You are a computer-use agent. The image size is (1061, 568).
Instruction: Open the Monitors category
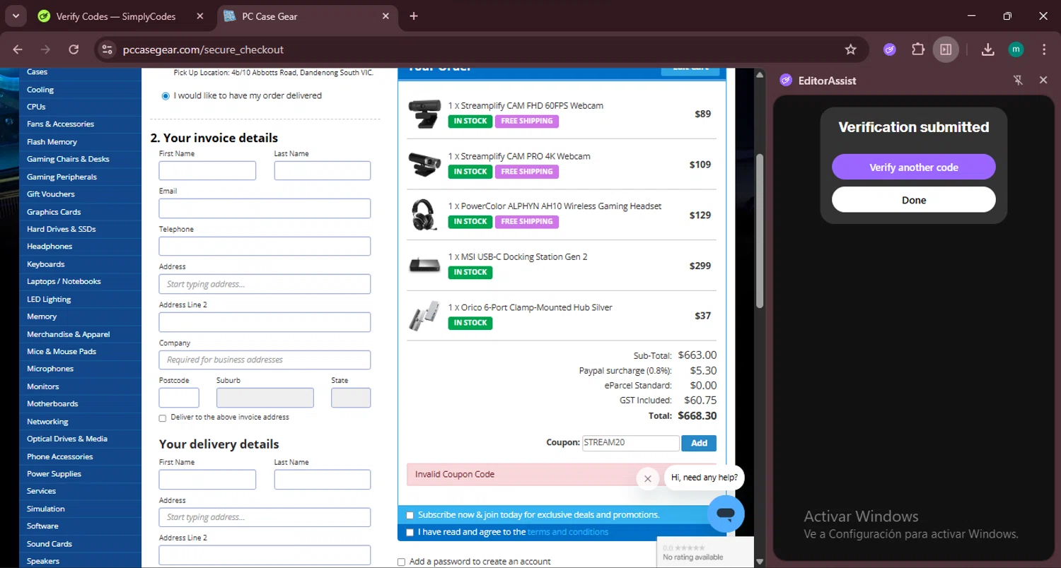point(42,386)
